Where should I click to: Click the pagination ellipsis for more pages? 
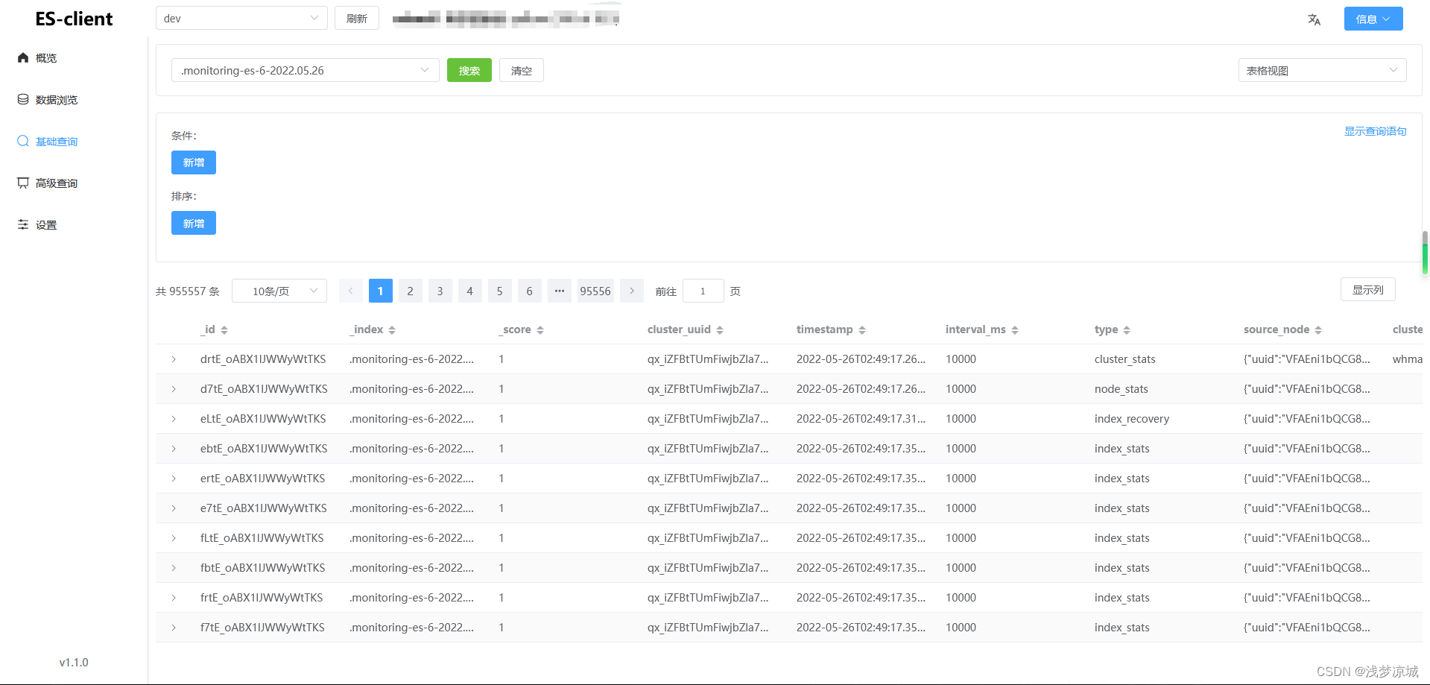pos(559,291)
